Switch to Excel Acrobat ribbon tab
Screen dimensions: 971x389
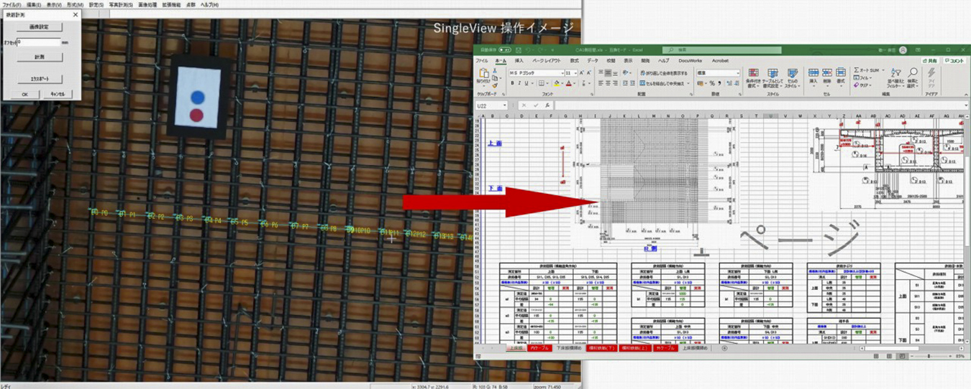[x=719, y=61]
